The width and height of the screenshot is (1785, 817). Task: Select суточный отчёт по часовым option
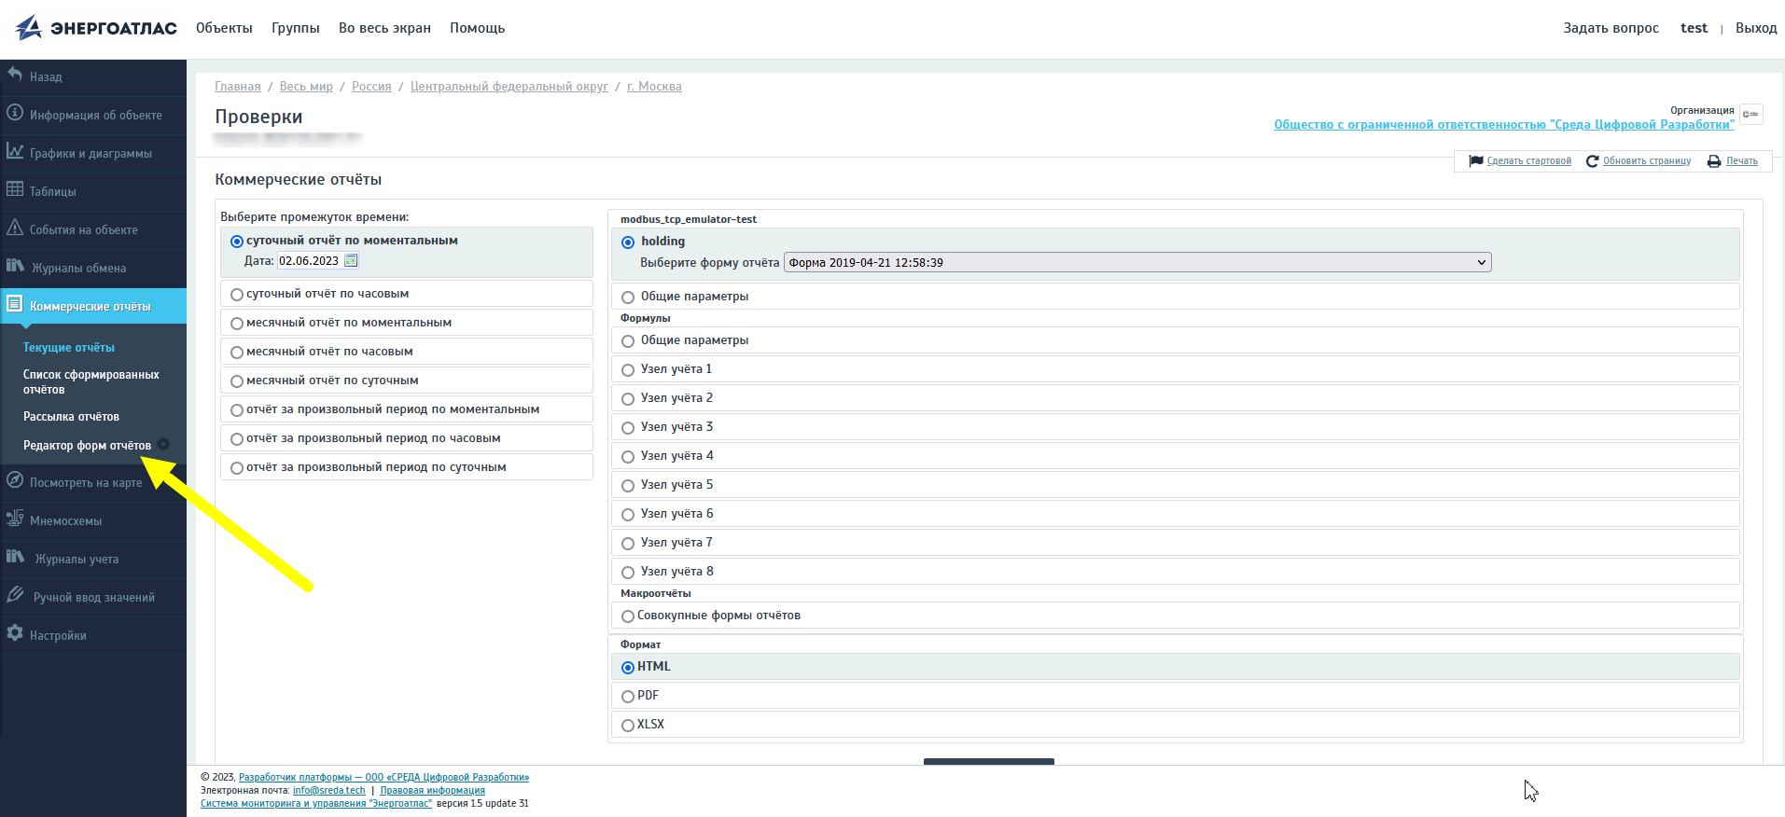pos(237,295)
